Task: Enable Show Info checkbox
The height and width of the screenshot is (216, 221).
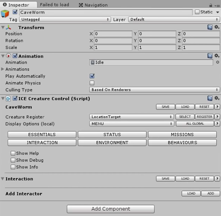Action: tap(13, 167)
